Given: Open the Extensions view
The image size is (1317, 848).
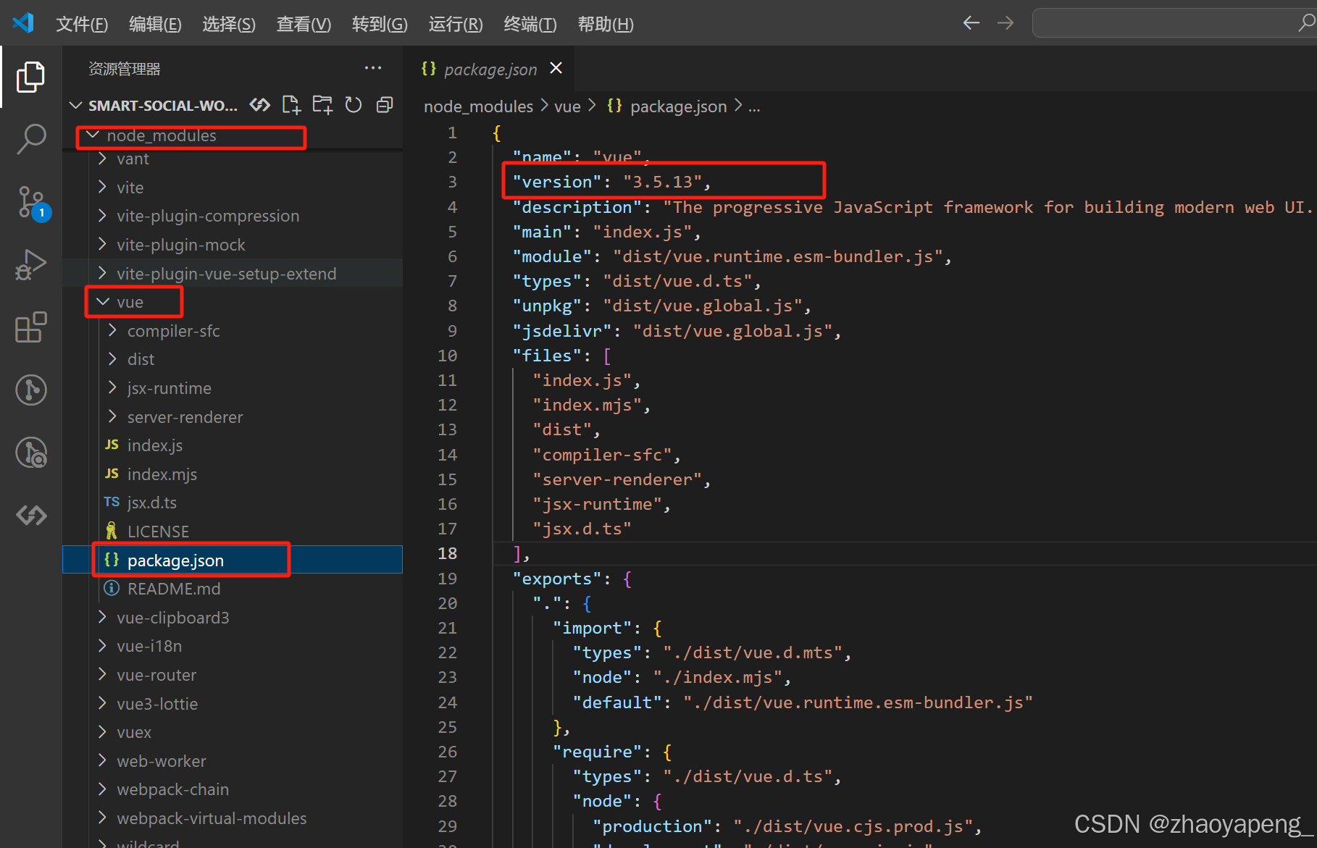Looking at the screenshot, I should [x=30, y=327].
